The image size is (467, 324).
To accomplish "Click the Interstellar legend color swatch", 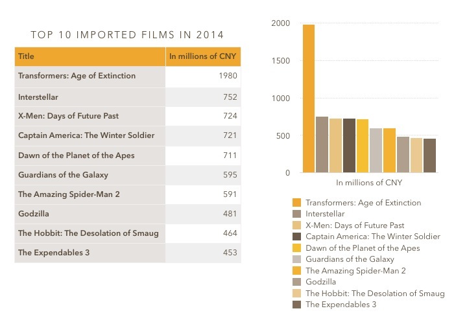I will pos(297,214).
